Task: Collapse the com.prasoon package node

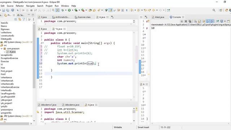Action: click(x=1, y=48)
